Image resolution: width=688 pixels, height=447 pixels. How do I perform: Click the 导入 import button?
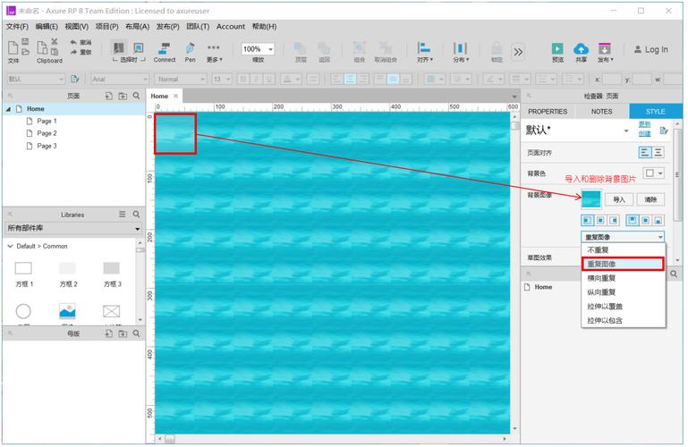tap(619, 199)
